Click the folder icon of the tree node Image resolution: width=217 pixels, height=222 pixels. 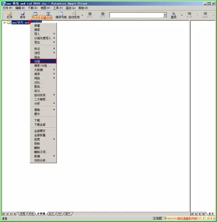coord(9,23)
